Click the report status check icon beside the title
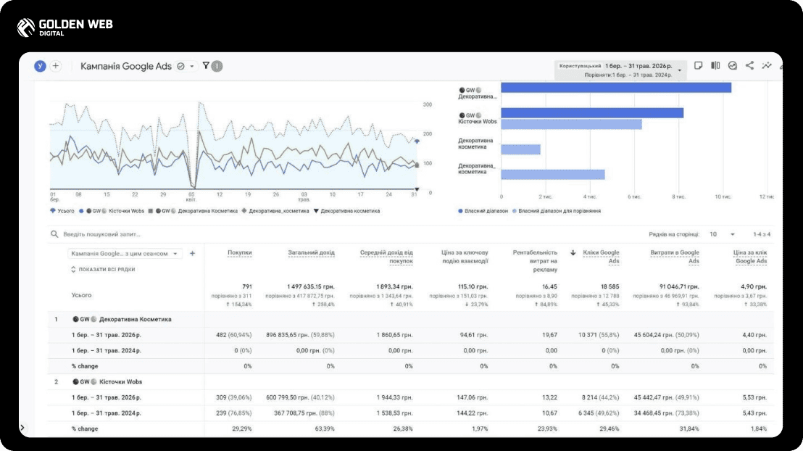The image size is (803, 451). pos(180,66)
